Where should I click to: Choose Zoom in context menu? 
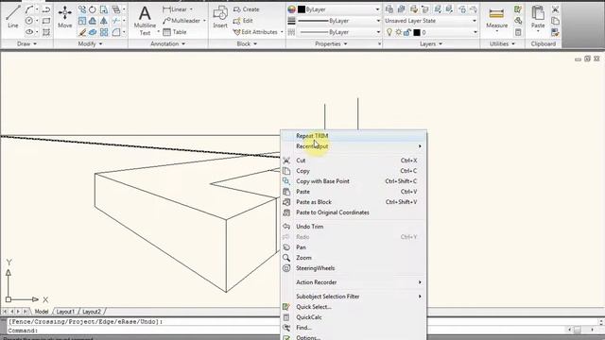[354, 258]
